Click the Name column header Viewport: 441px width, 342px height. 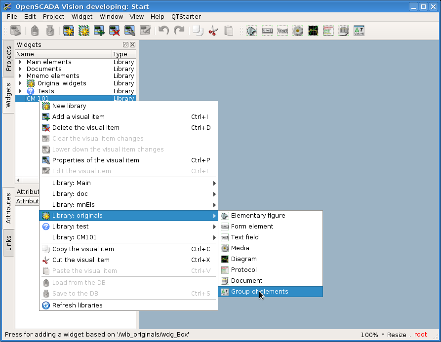[x=64, y=54]
